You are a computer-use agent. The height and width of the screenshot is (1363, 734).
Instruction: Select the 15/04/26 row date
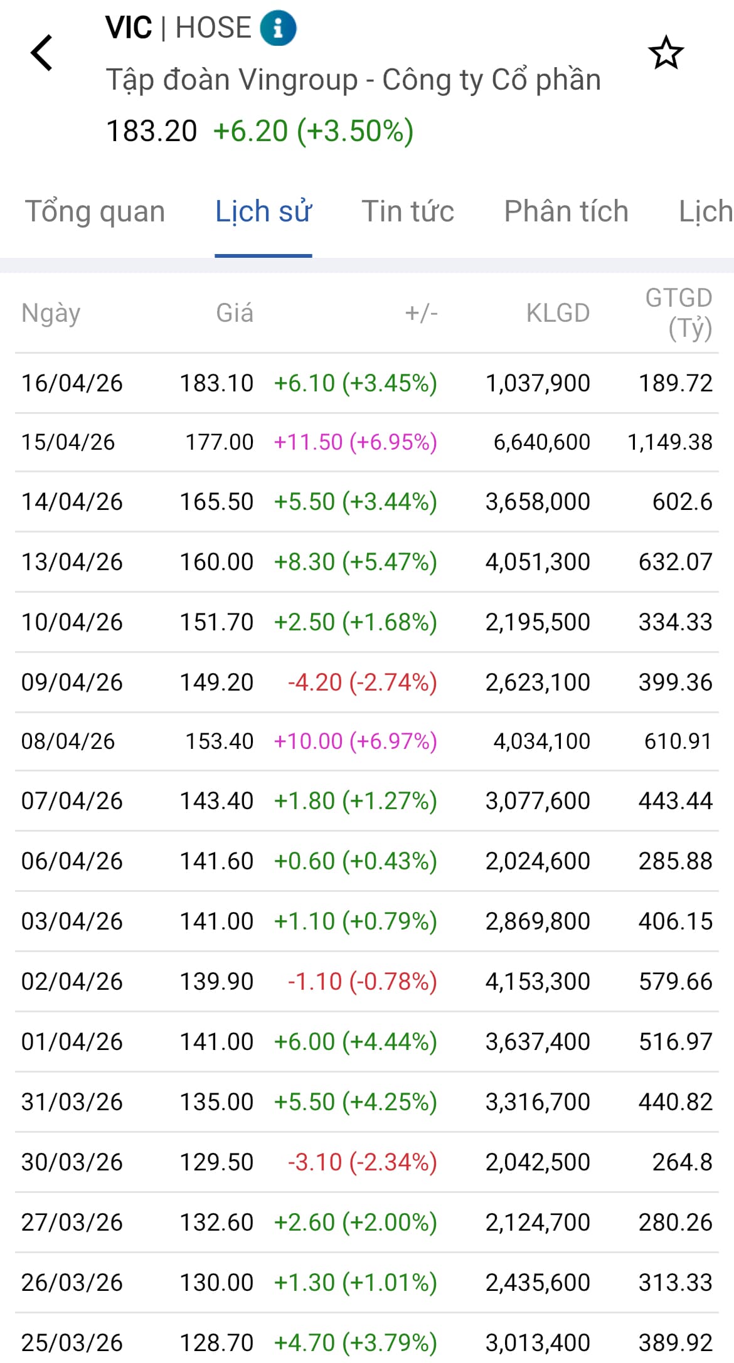(x=68, y=442)
